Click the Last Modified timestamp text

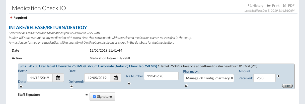click(x=269, y=10)
